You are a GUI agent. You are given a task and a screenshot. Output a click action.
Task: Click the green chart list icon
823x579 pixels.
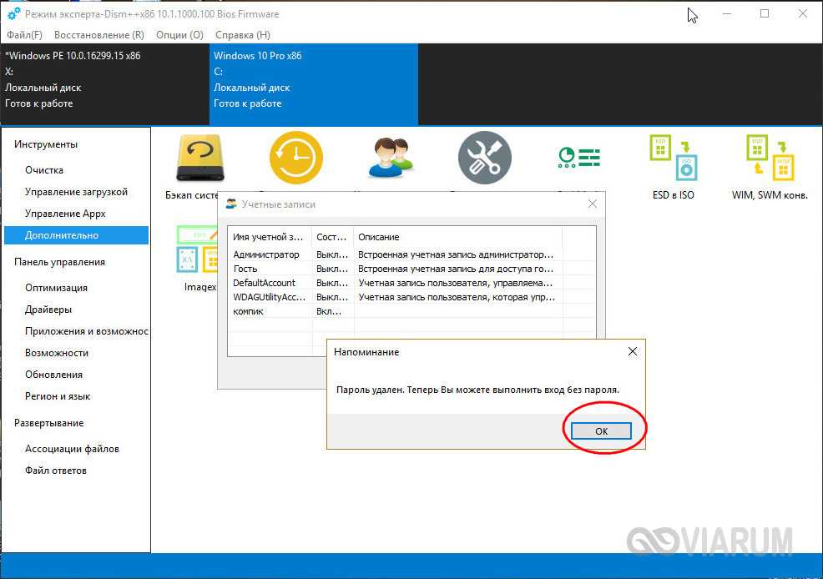point(578,158)
